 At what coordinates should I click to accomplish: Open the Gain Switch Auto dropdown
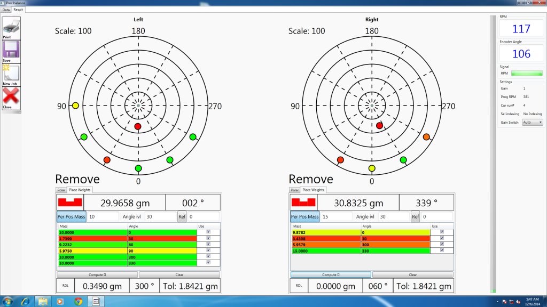(533, 122)
